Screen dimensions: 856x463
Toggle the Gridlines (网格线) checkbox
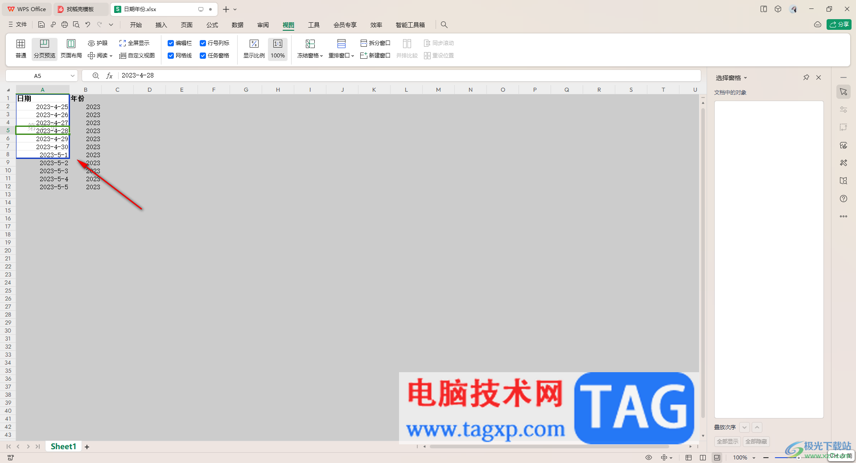(171, 56)
